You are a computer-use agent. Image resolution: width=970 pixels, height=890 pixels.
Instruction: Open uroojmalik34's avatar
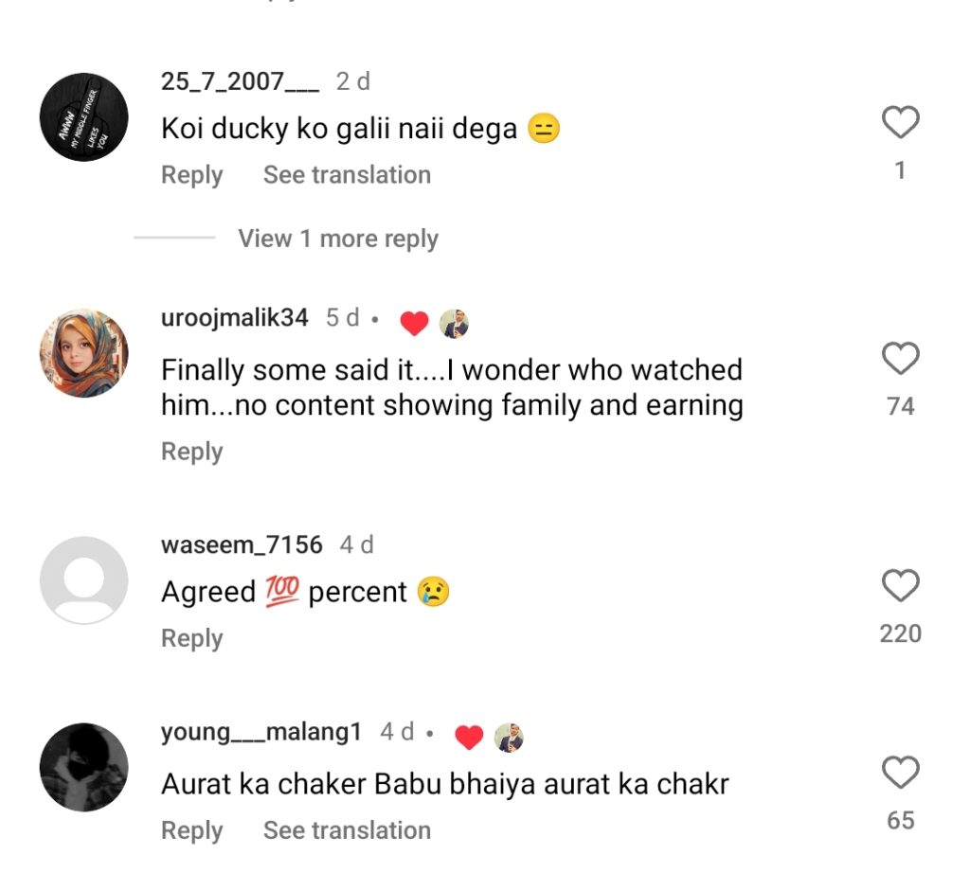click(83, 353)
